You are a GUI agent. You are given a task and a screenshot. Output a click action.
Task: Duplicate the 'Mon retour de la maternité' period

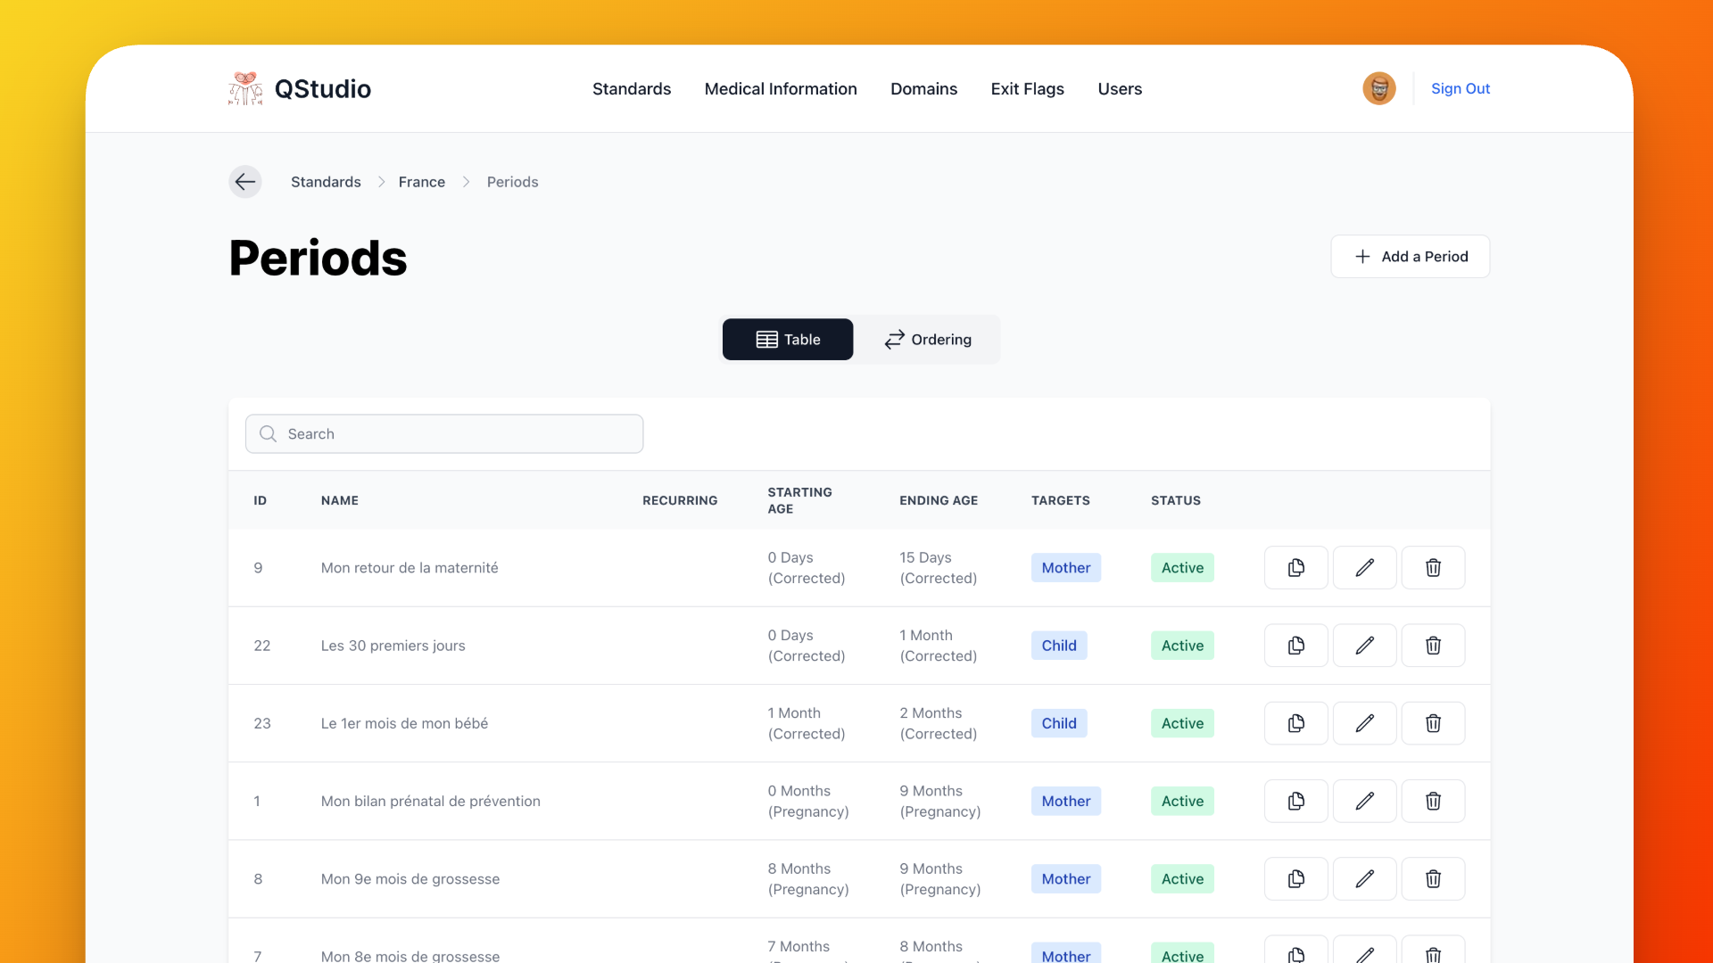pyautogui.click(x=1296, y=568)
